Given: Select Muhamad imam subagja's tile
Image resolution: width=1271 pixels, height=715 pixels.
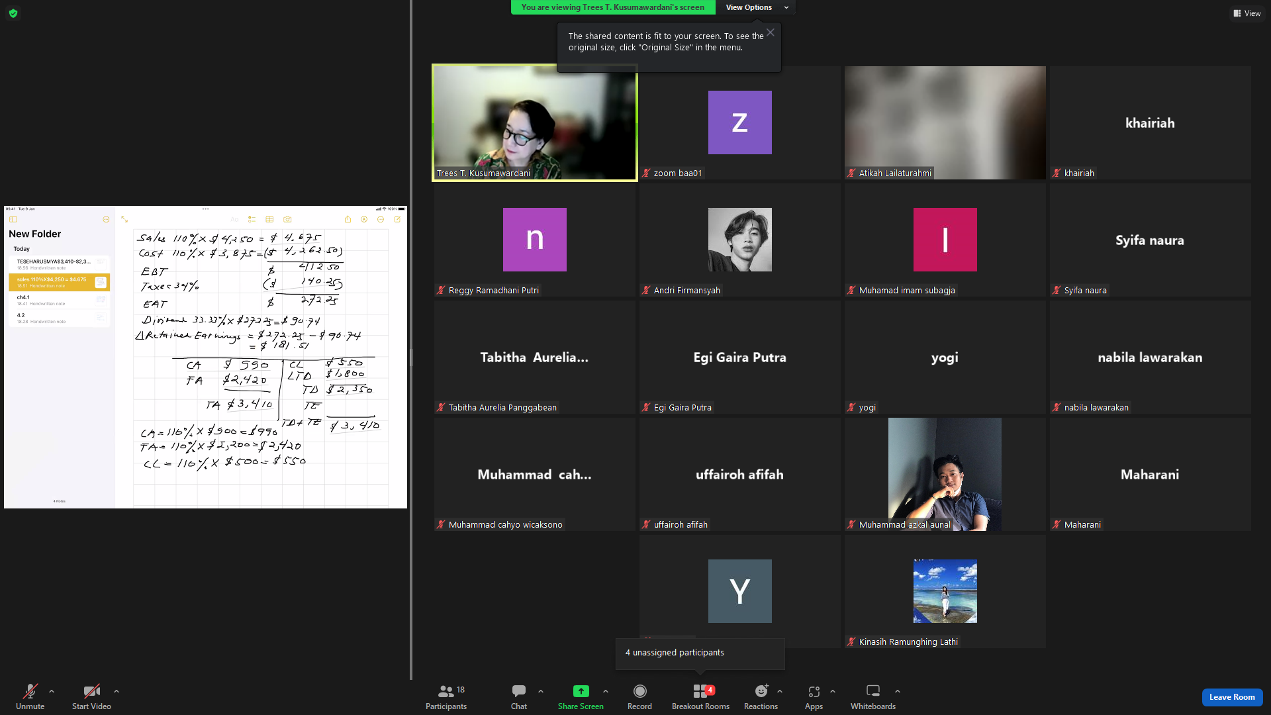Looking at the screenshot, I should coord(945,240).
